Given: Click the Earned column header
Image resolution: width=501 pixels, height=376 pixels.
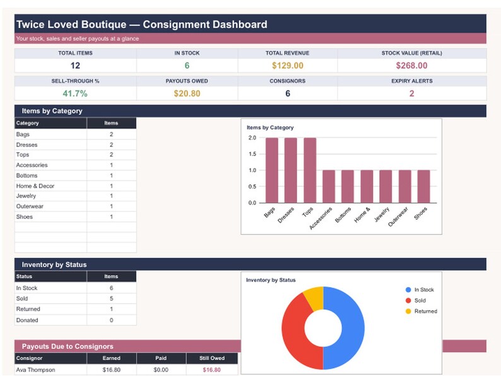Looking at the screenshot, I should [x=112, y=358].
